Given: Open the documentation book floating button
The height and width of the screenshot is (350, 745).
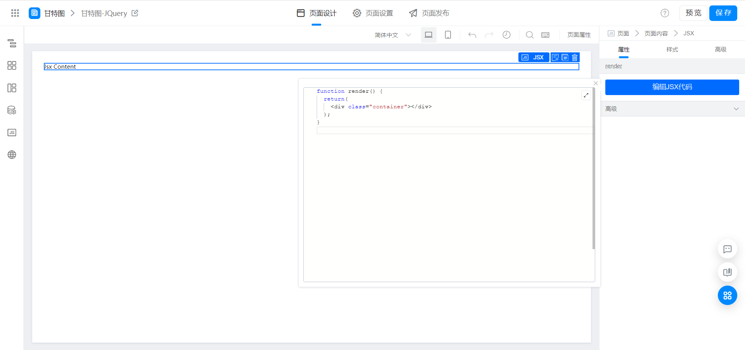Looking at the screenshot, I should coord(728,272).
